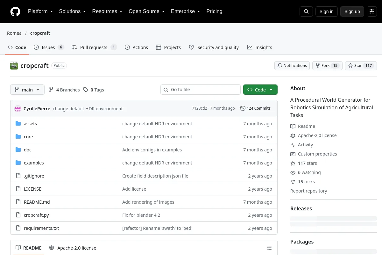Open the cropcraft.py file

pos(36,215)
